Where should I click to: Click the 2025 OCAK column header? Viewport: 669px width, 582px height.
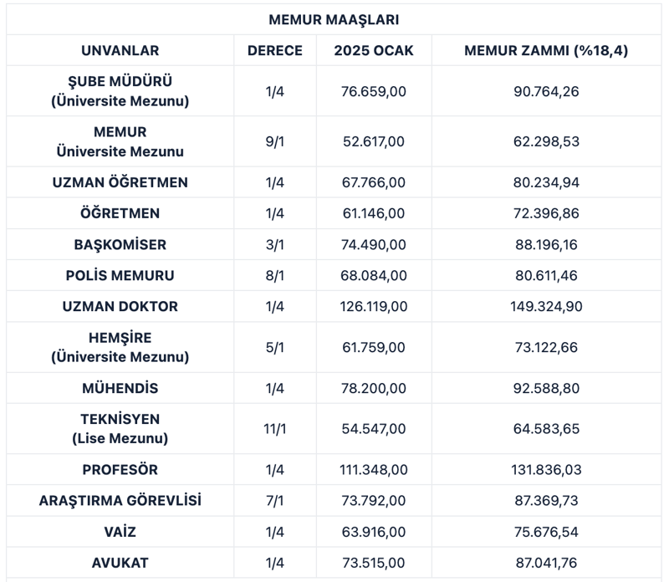[374, 51]
